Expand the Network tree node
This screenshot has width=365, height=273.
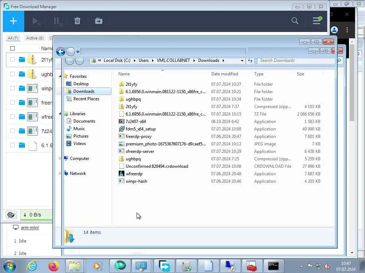tap(60, 173)
